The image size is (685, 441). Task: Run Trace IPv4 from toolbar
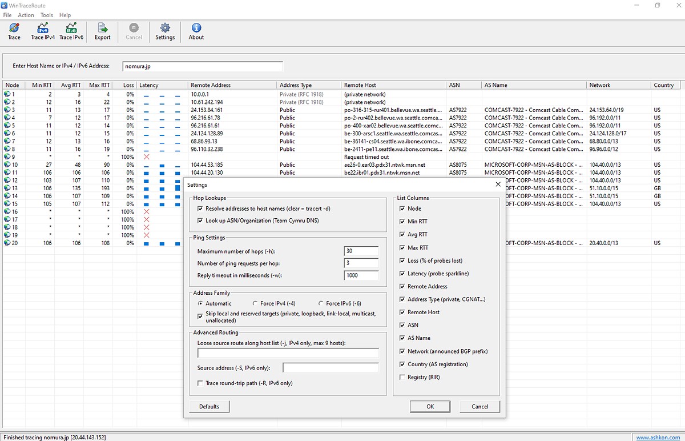pyautogui.click(x=43, y=31)
